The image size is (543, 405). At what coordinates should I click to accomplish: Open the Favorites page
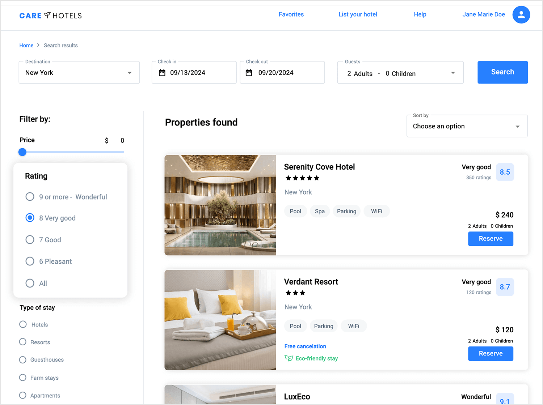click(x=291, y=14)
